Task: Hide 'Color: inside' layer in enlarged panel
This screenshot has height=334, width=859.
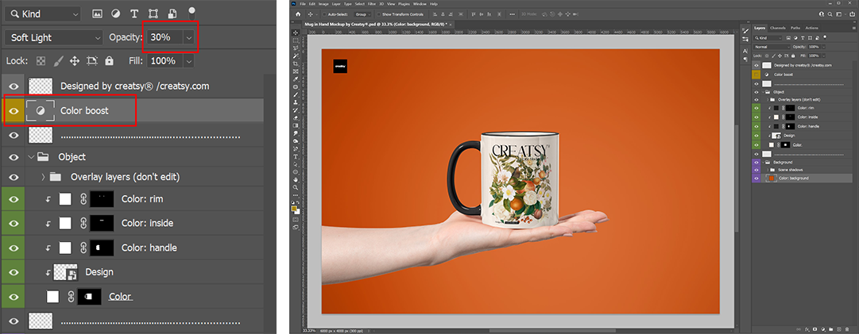Action: pos(14,223)
